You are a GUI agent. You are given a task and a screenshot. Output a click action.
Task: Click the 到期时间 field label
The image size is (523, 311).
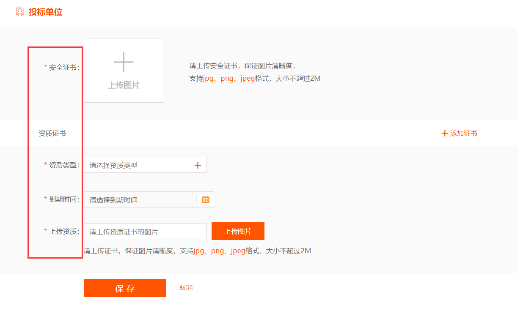tap(63, 199)
